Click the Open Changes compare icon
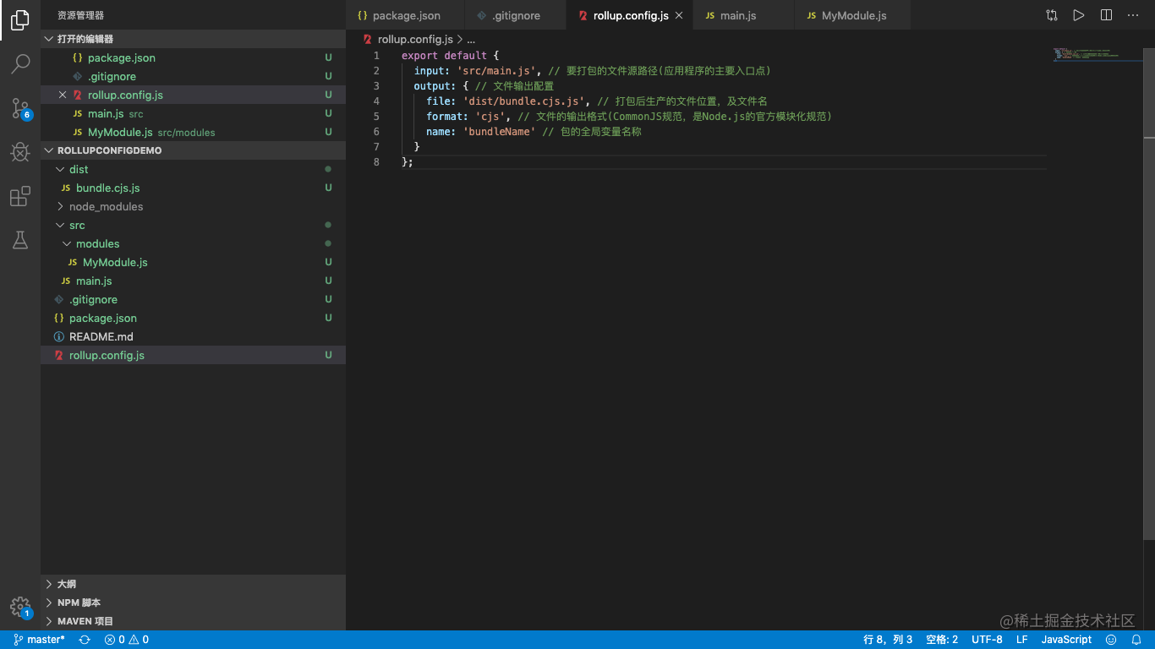 pyautogui.click(x=1051, y=15)
